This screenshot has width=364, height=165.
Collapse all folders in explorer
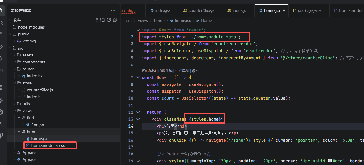(115, 20)
